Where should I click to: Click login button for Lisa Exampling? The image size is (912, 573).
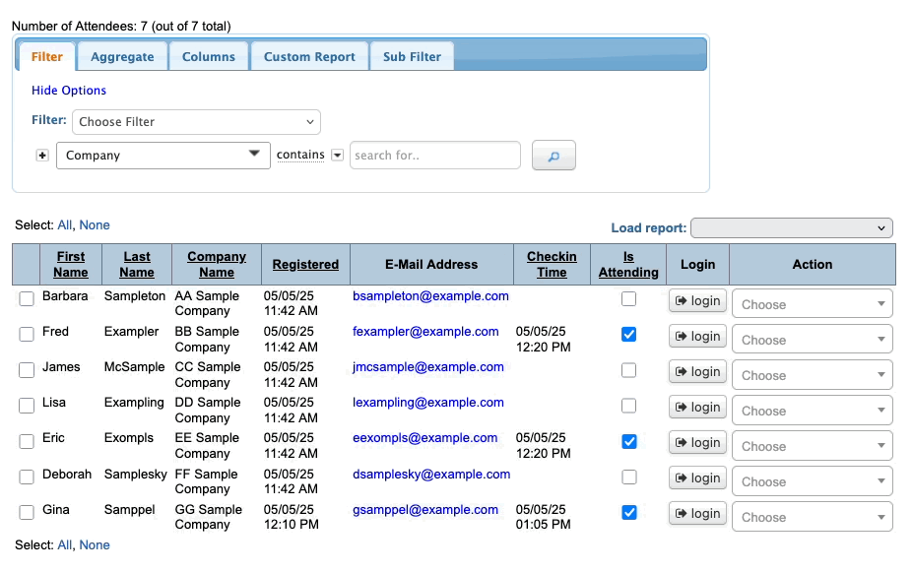(x=697, y=407)
